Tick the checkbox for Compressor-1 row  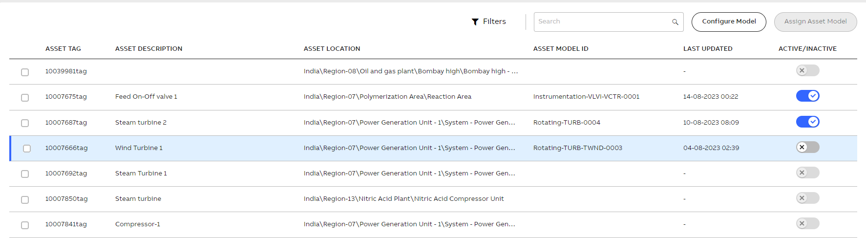(25, 225)
